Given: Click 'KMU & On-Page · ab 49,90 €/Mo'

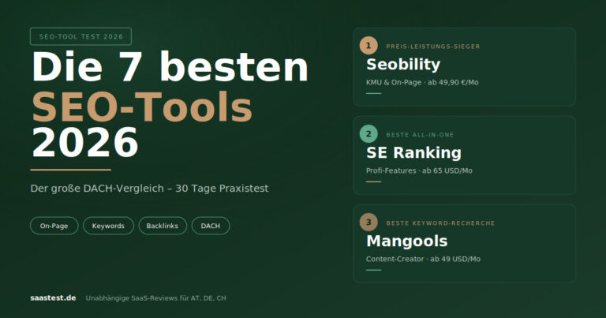Looking at the screenshot, I should click(422, 82).
